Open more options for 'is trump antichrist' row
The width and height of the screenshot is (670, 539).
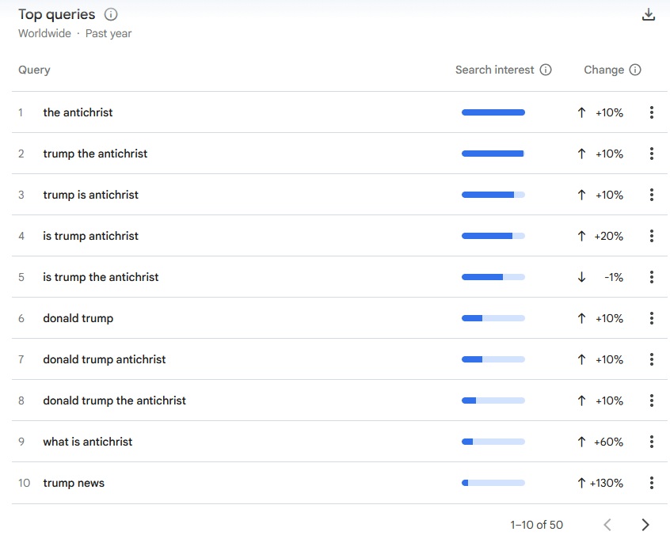click(652, 236)
